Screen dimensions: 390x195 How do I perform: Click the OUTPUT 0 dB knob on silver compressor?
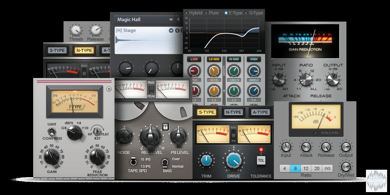point(333,80)
